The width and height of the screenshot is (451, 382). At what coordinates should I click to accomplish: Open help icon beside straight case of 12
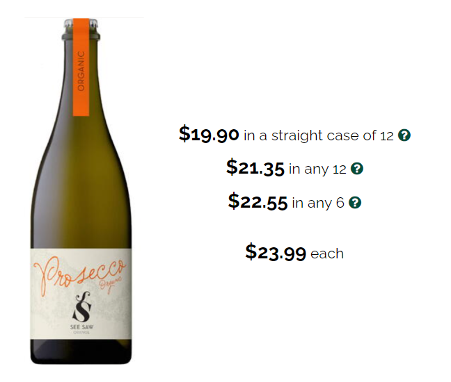(404, 135)
